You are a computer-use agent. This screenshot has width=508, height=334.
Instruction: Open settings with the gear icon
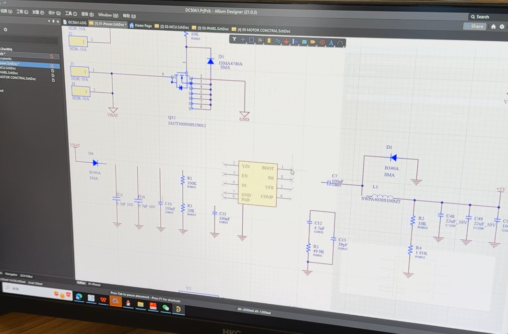click(502, 26)
